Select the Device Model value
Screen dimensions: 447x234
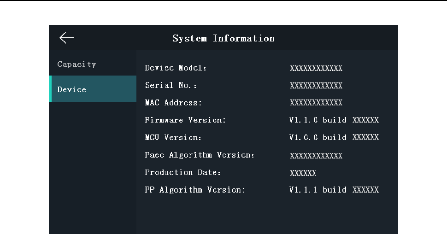[316, 69]
